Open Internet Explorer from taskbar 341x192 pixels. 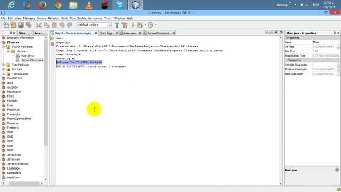point(11,5)
